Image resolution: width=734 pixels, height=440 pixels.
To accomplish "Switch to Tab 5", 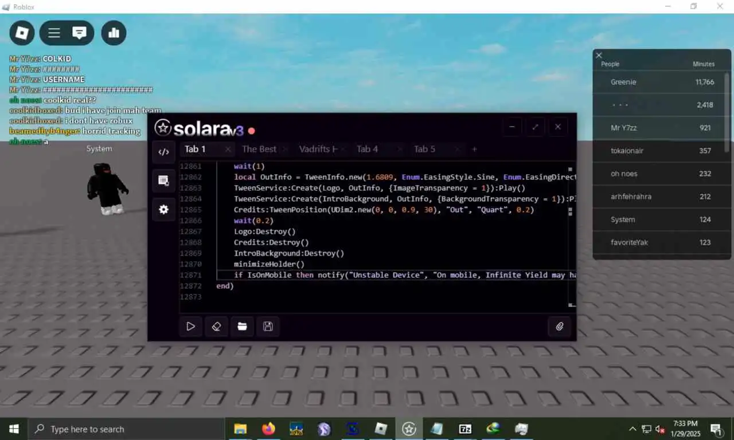I will [x=425, y=149].
